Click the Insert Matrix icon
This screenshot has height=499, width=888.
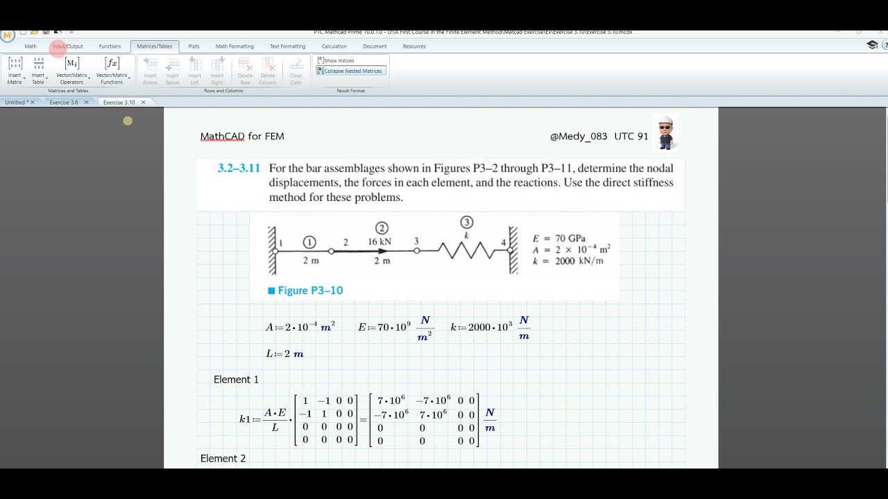(15, 64)
